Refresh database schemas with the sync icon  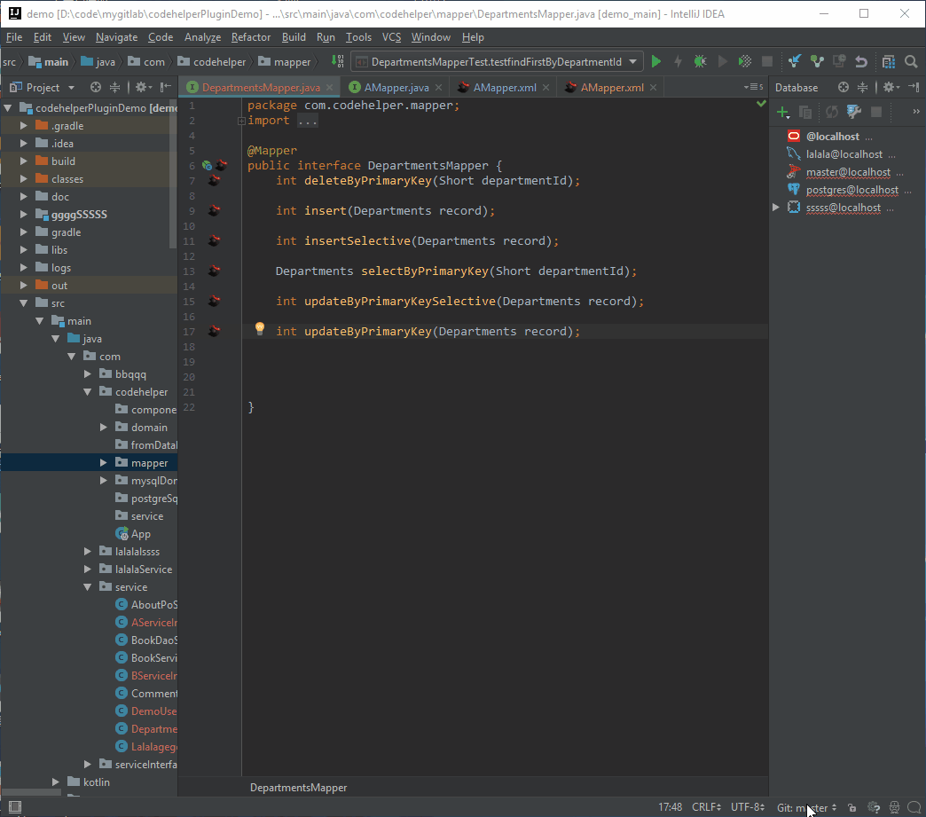point(831,112)
